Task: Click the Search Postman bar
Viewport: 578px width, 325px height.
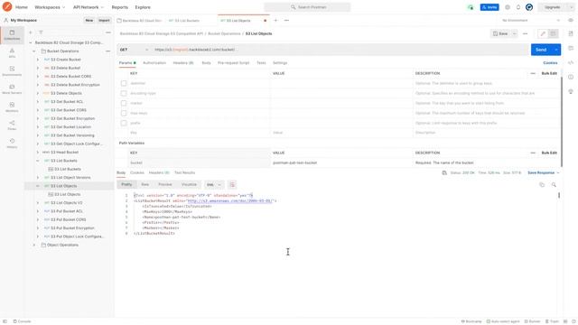Action: 307,7
